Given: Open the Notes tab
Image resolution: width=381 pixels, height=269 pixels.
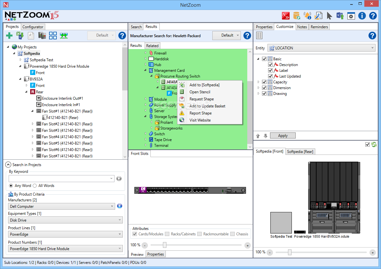Looking at the screenshot, I should coord(302,27).
